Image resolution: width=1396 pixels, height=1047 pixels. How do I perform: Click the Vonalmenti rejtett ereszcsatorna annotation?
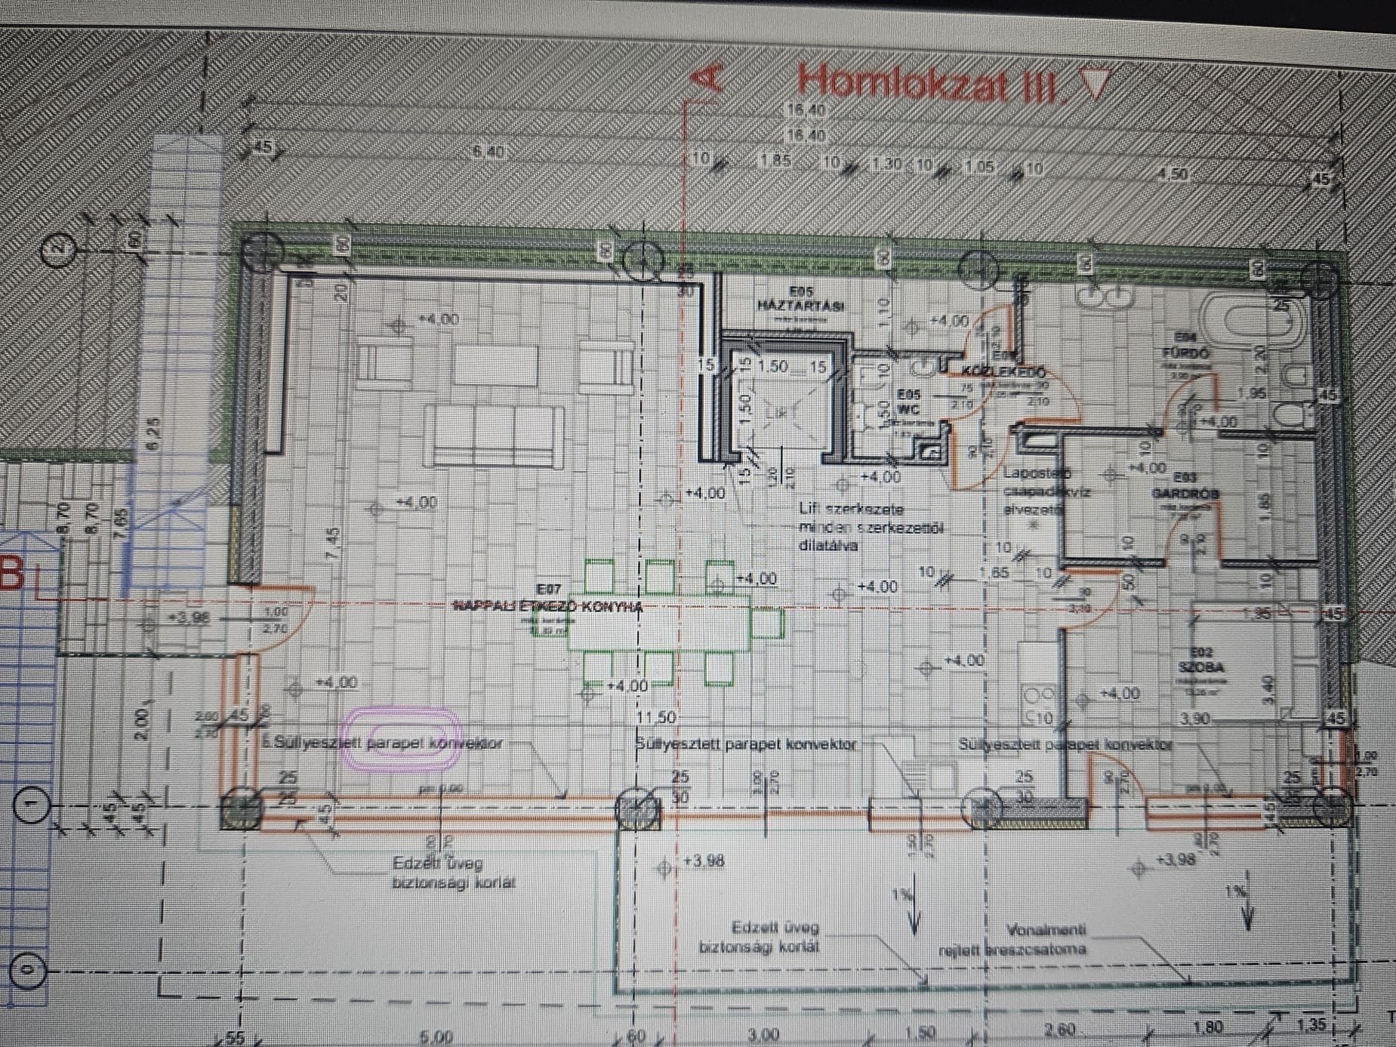[1013, 940]
